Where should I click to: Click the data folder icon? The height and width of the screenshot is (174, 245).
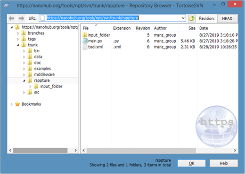coord(30,57)
